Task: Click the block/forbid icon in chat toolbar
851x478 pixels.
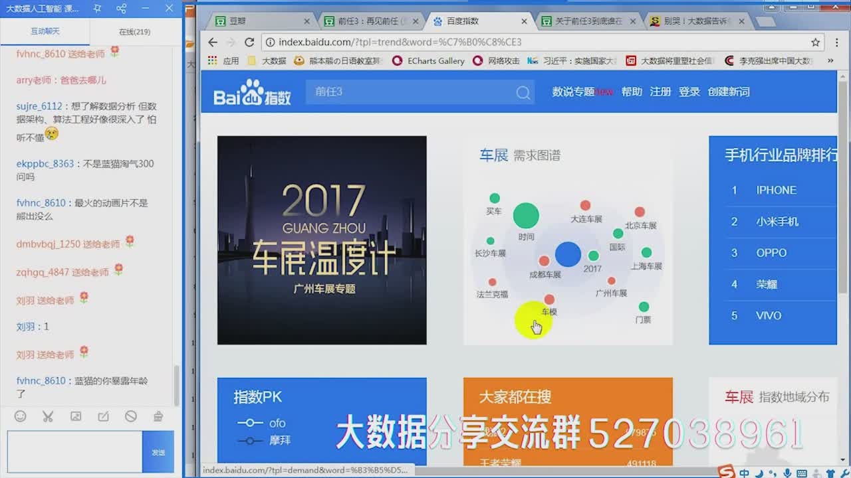Action: pos(130,416)
